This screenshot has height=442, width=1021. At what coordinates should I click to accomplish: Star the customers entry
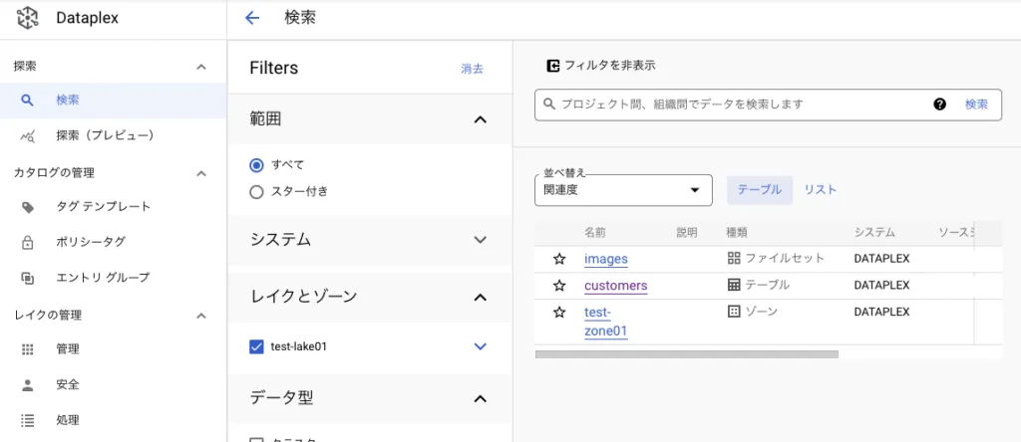click(559, 286)
